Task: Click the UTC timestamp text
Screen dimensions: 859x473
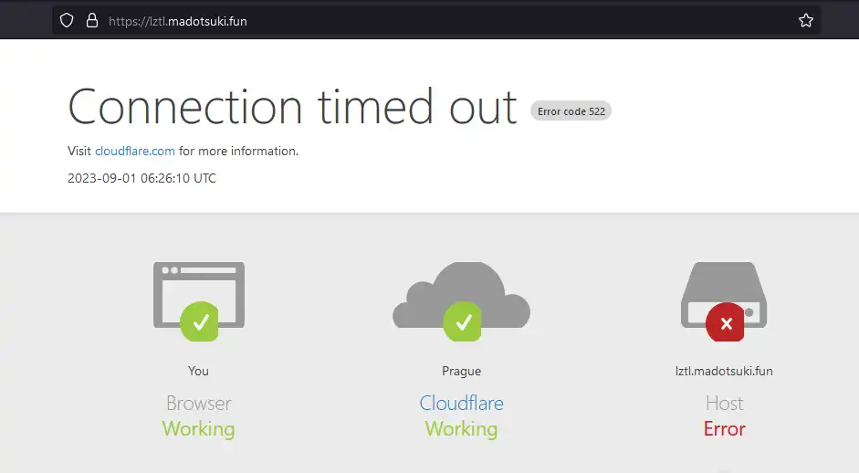Action: [x=141, y=178]
